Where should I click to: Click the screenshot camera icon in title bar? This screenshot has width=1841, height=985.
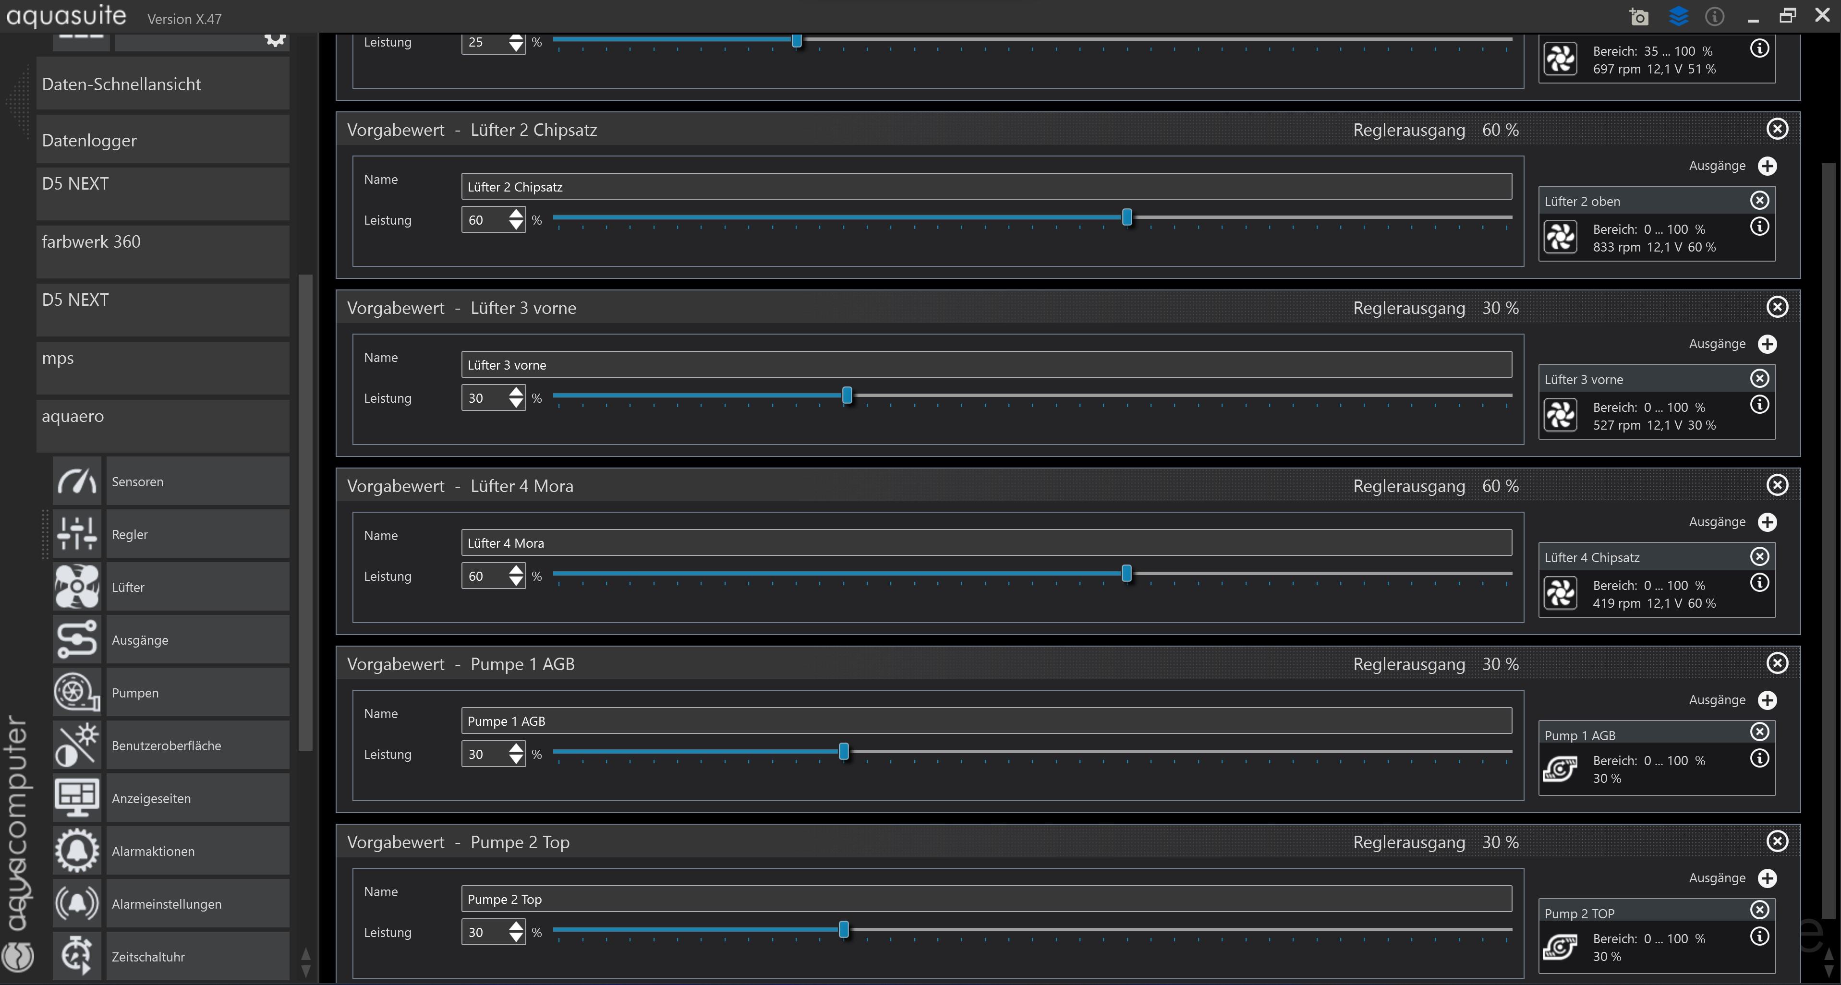click(x=1639, y=16)
